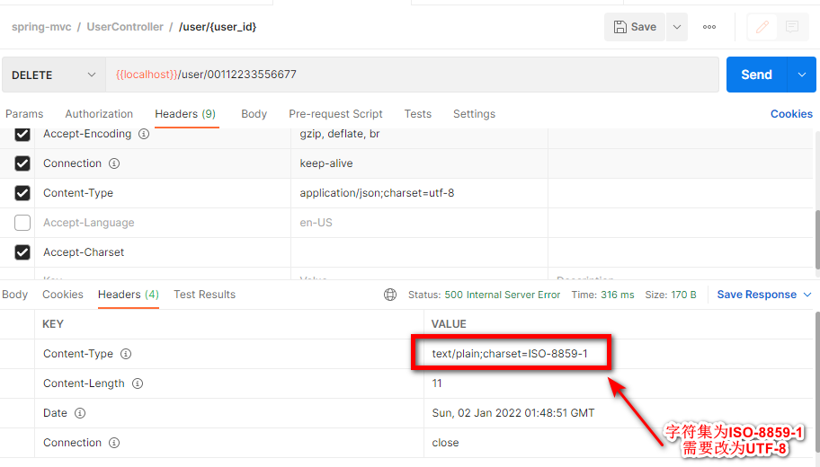820x467 pixels.
Task: Show info for response Content-Type header
Action: click(x=126, y=354)
